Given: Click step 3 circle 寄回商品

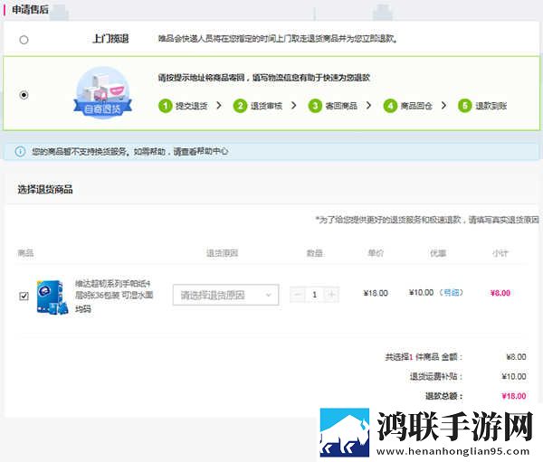Looking at the screenshot, I should (315, 106).
